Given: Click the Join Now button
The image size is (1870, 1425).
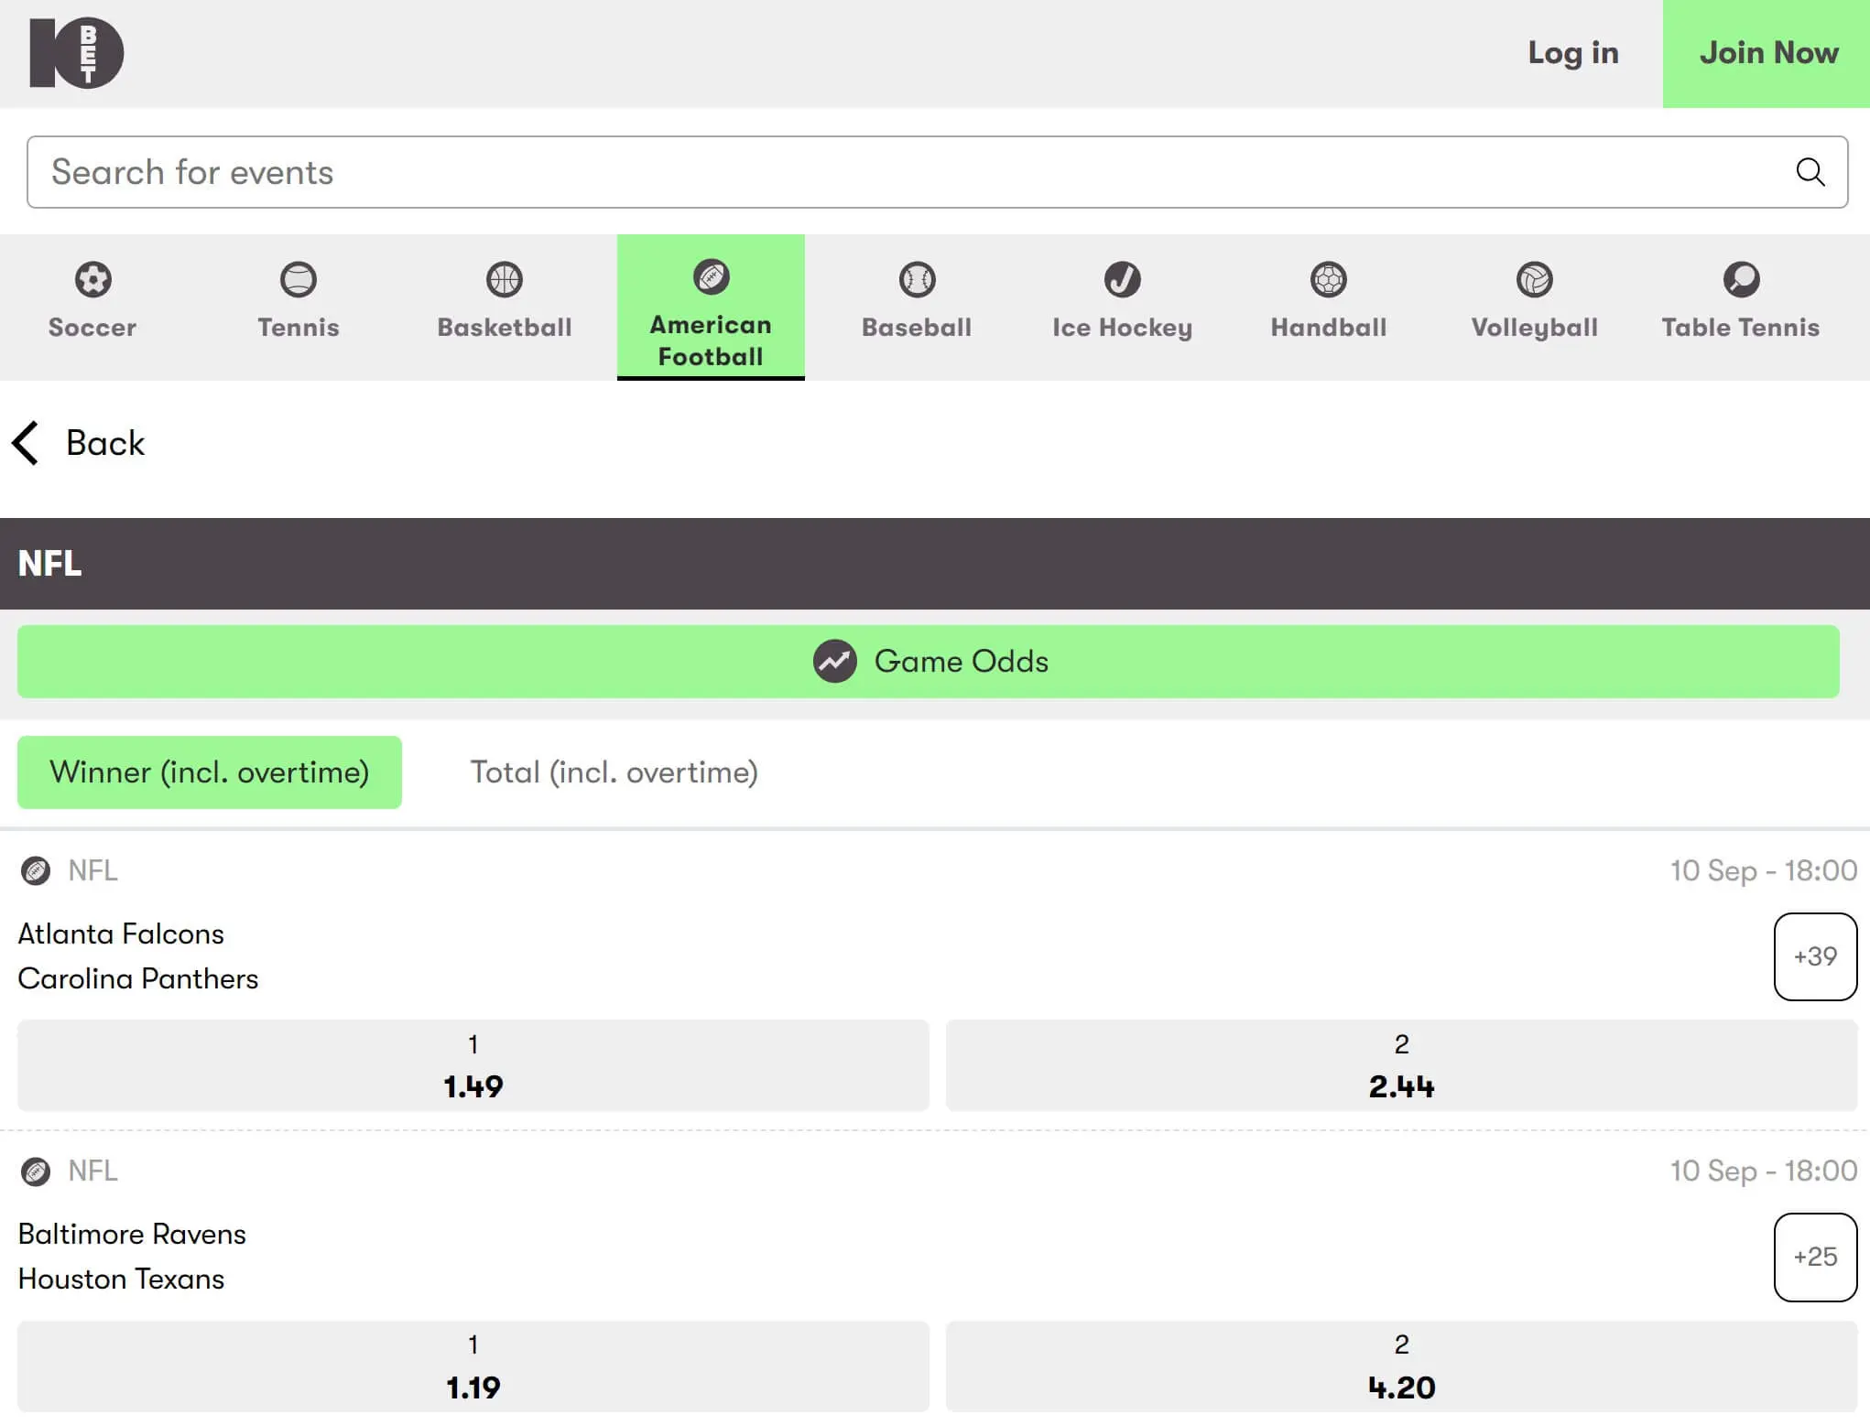Looking at the screenshot, I should pos(1767,53).
